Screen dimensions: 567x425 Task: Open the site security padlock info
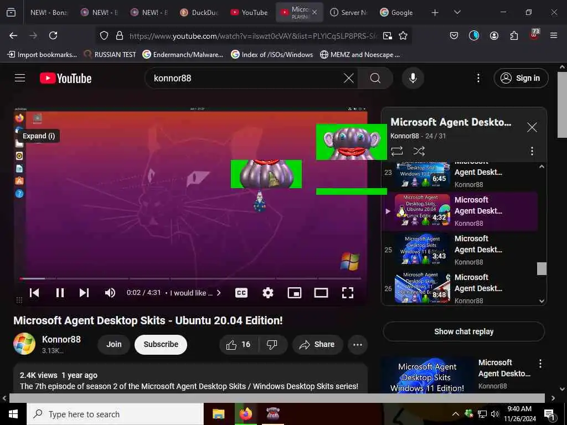(x=120, y=35)
